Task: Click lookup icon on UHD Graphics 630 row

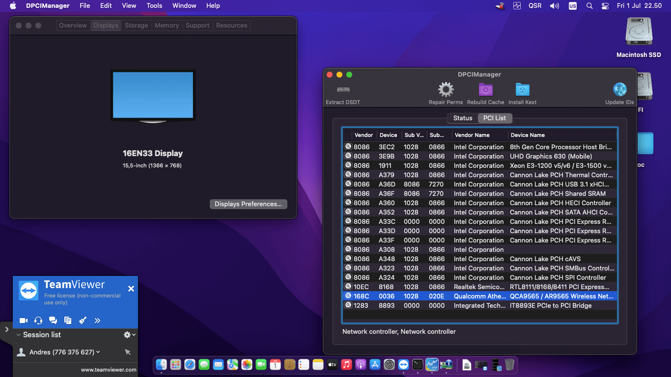Action: tap(348, 156)
